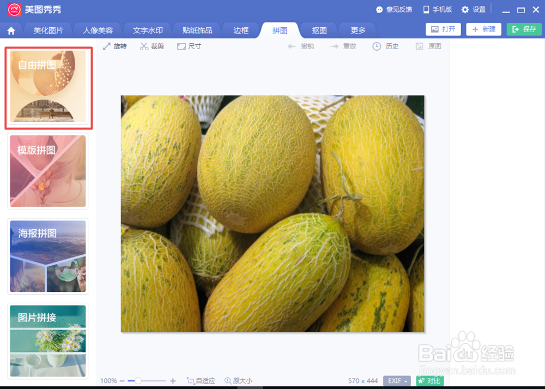Close the 美图秀秀 window
The height and width of the screenshot is (389, 545).
(x=536, y=10)
